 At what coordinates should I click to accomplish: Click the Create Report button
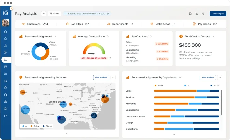pos(218,14)
